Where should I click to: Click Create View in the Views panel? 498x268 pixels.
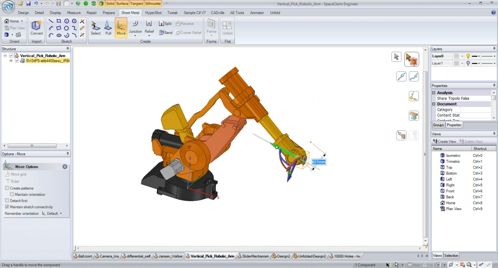point(445,141)
